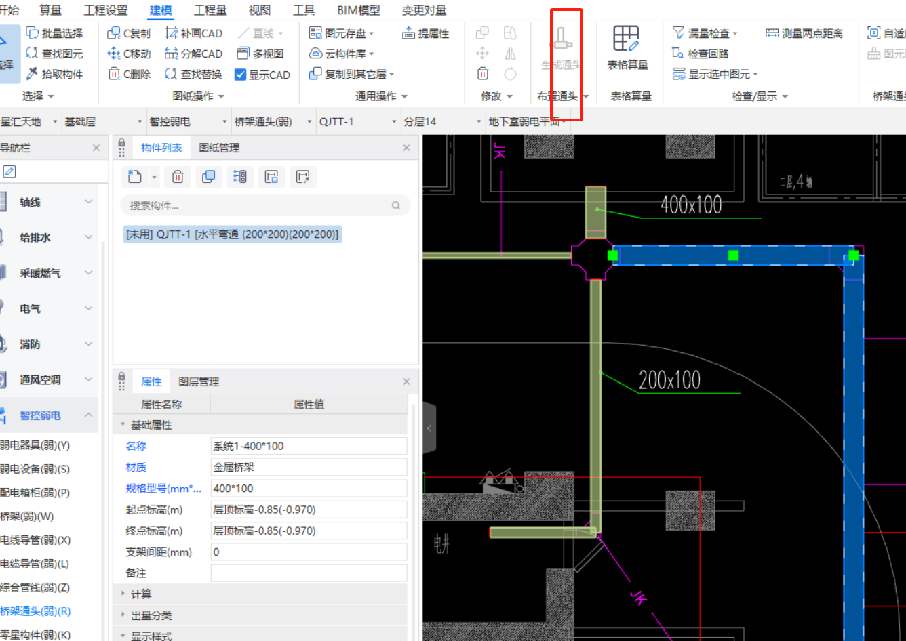Image resolution: width=906 pixels, height=641 pixels.
Task: Switch to the 图纸管理 panel tab
Action: tap(219, 148)
